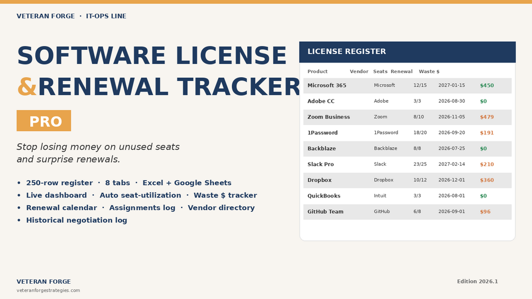Click the Edition 2026.1 label
532x299 pixels.
tap(477, 282)
